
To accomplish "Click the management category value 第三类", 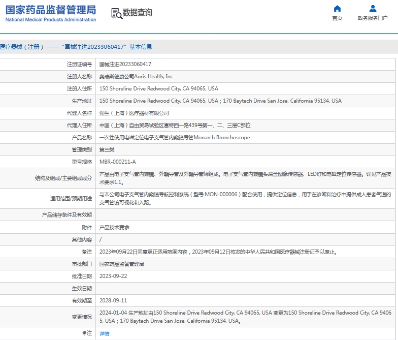I will tap(107, 149).
